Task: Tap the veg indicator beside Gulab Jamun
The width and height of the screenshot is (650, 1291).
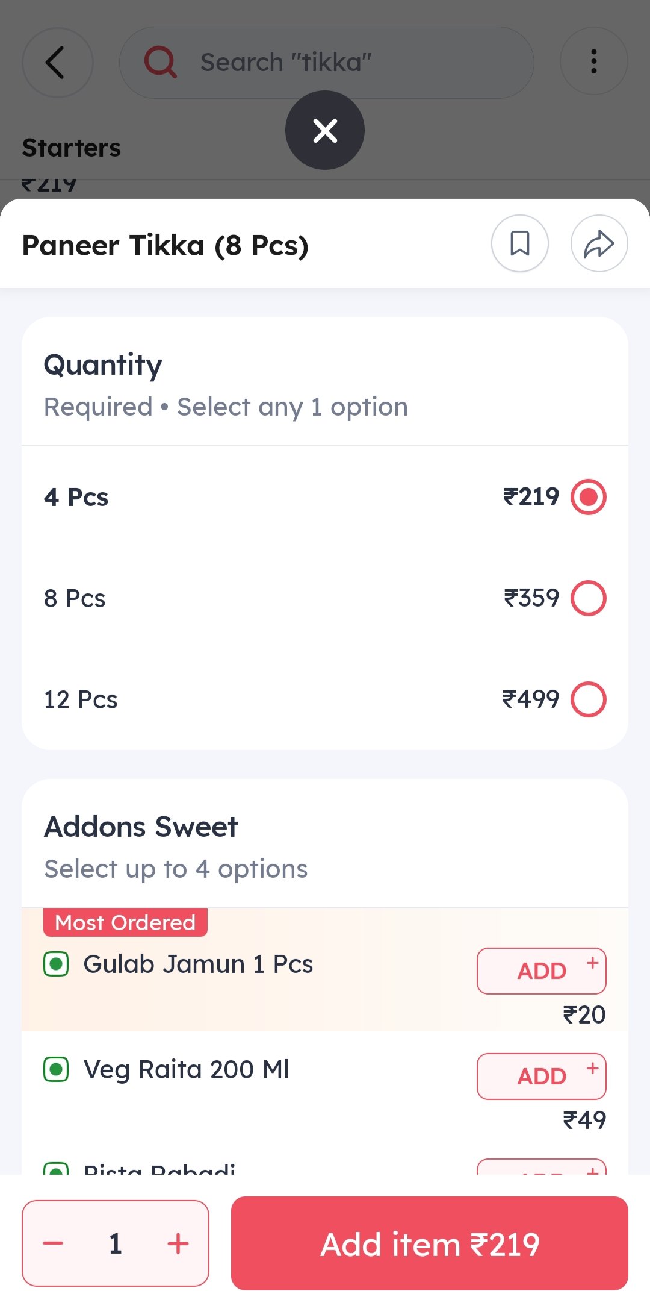Action: click(56, 964)
